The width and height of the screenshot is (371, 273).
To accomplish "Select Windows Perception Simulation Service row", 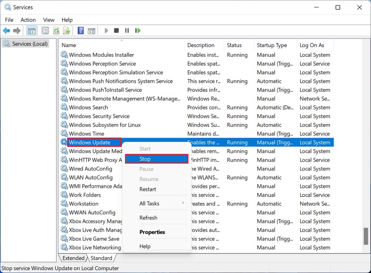I will click(x=196, y=72).
